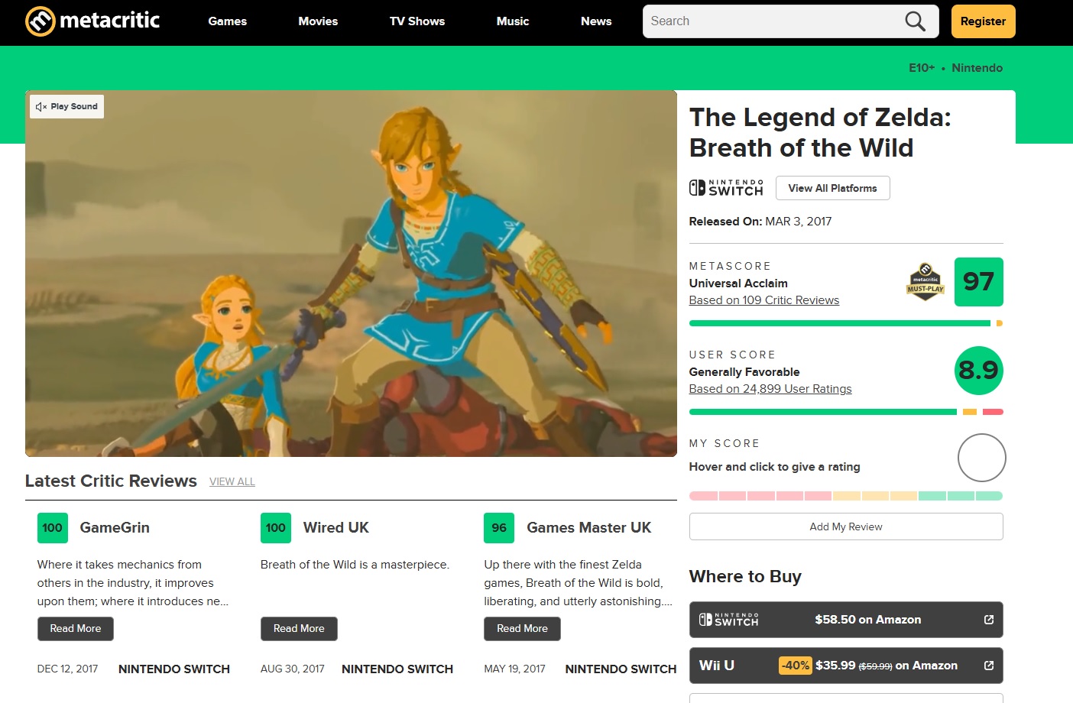Click the Metascore distribution bar
Viewport: 1073px width, 703px height.
[846, 323]
